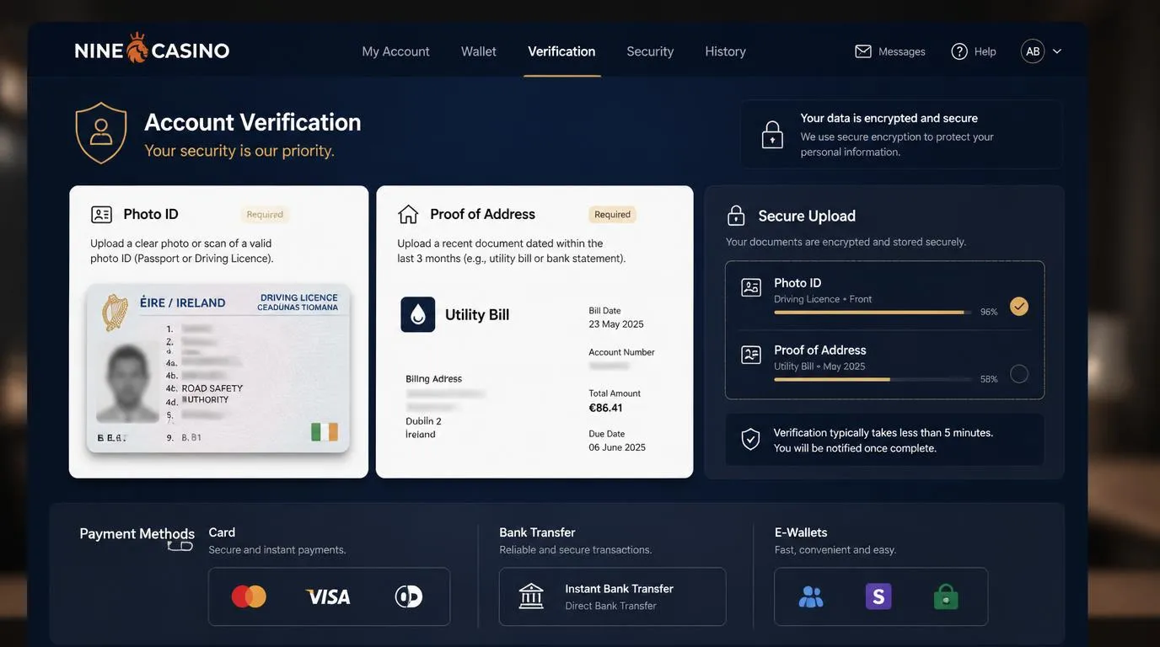Click the Dublin 2 address line
The height and width of the screenshot is (647, 1160).
(423, 420)
